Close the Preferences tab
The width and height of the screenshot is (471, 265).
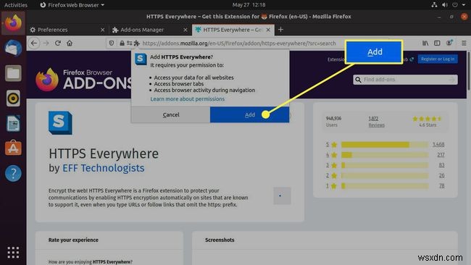click(102, 30)
